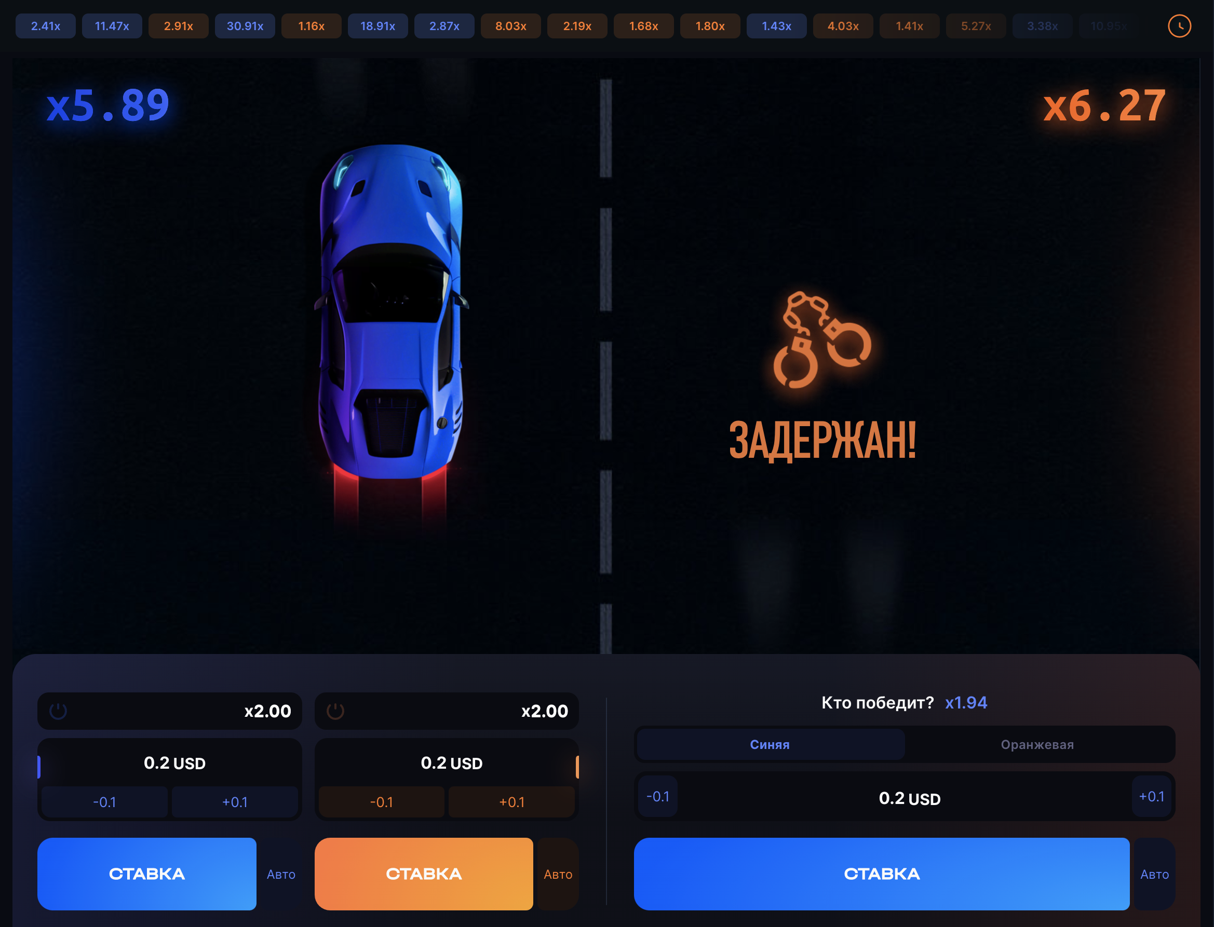Click the wide winner-bet СТАВКА button
The image size is (1214, 927).
tap(882, 874)
